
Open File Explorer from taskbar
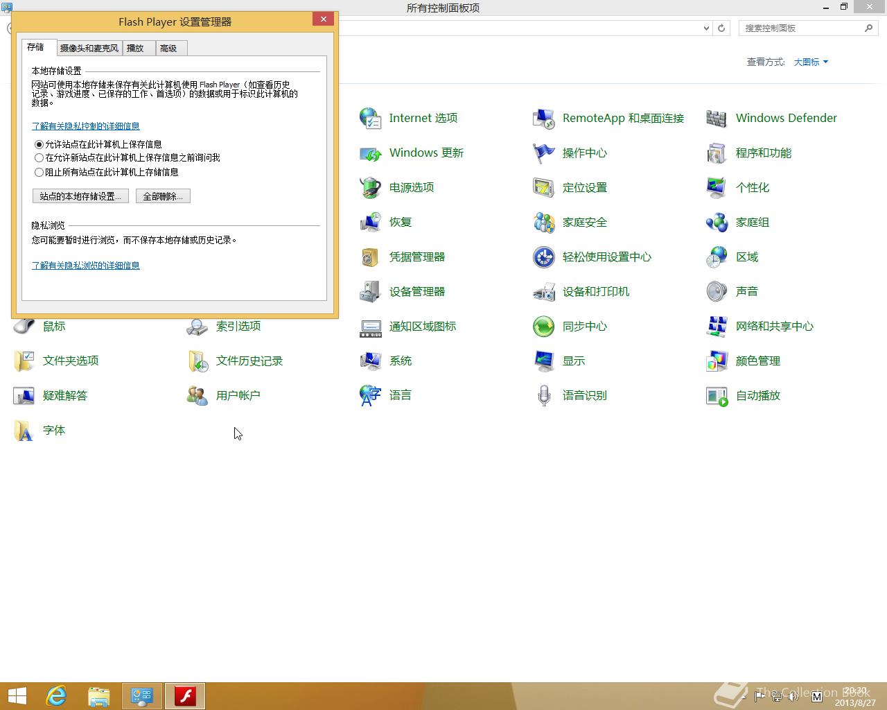pyautogui.click(x=99, y=696)
